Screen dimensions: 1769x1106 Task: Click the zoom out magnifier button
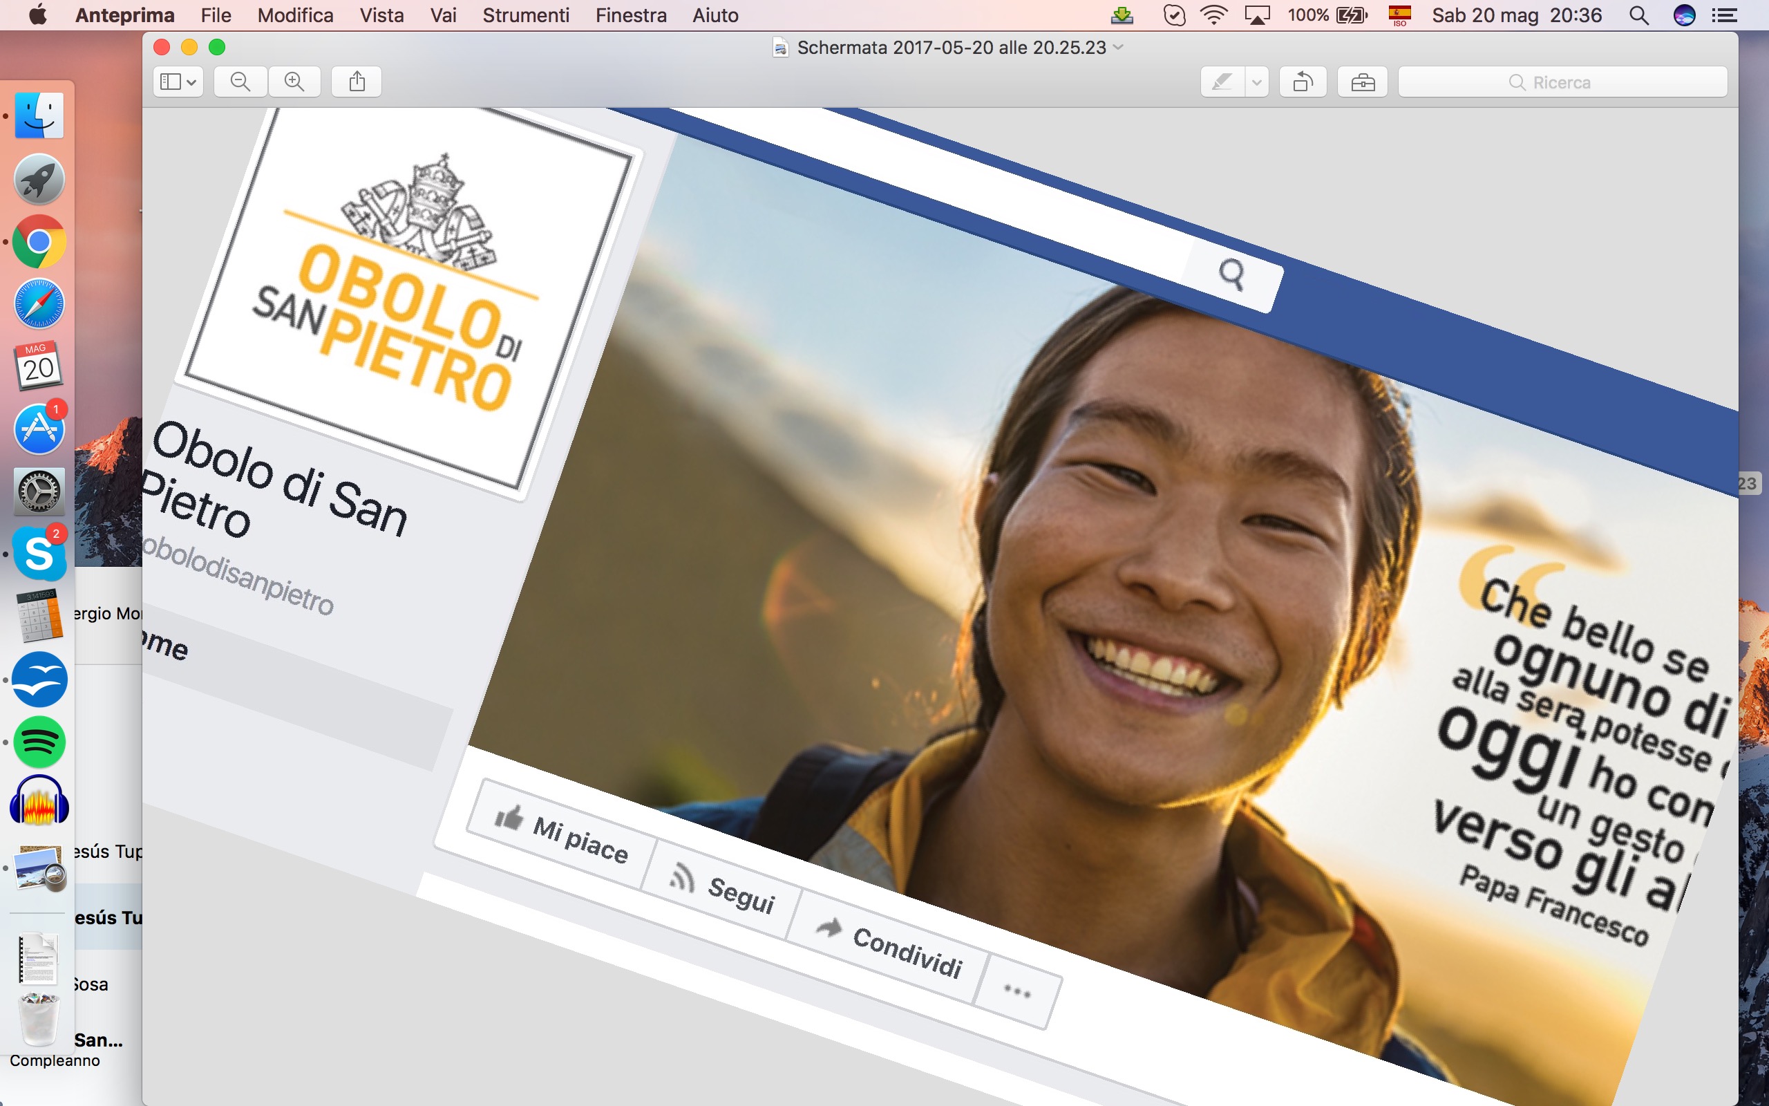click(240, 81)
